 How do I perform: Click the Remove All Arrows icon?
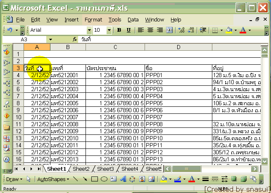click(x=7, y=104)
